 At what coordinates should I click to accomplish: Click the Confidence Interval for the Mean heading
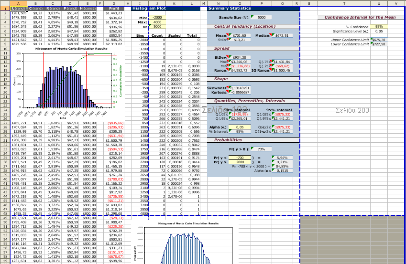pyautogui.click(x=360, y=17)
